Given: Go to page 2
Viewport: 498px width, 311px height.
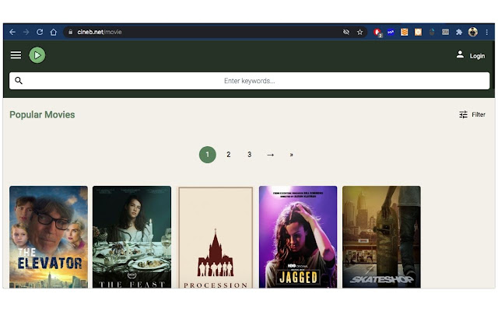Looking at the screenshot, I should click(x=228, y=155).
